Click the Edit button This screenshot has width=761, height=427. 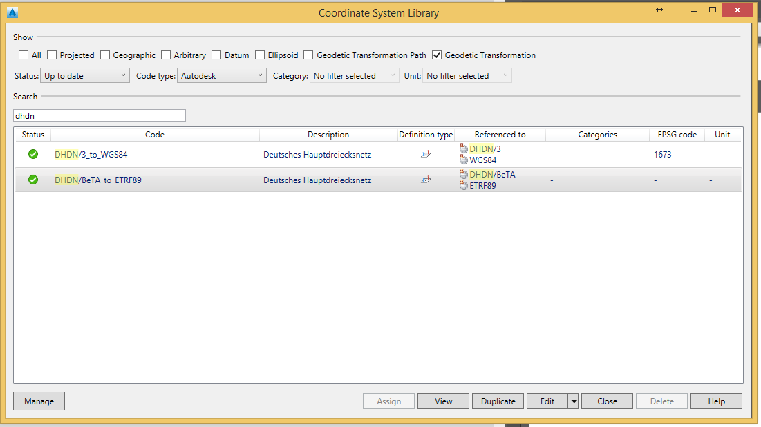coord(547,401)
